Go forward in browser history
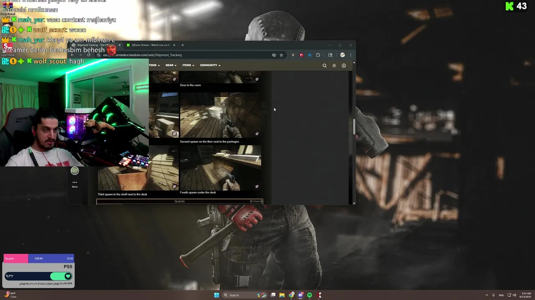 click(80, 55)
